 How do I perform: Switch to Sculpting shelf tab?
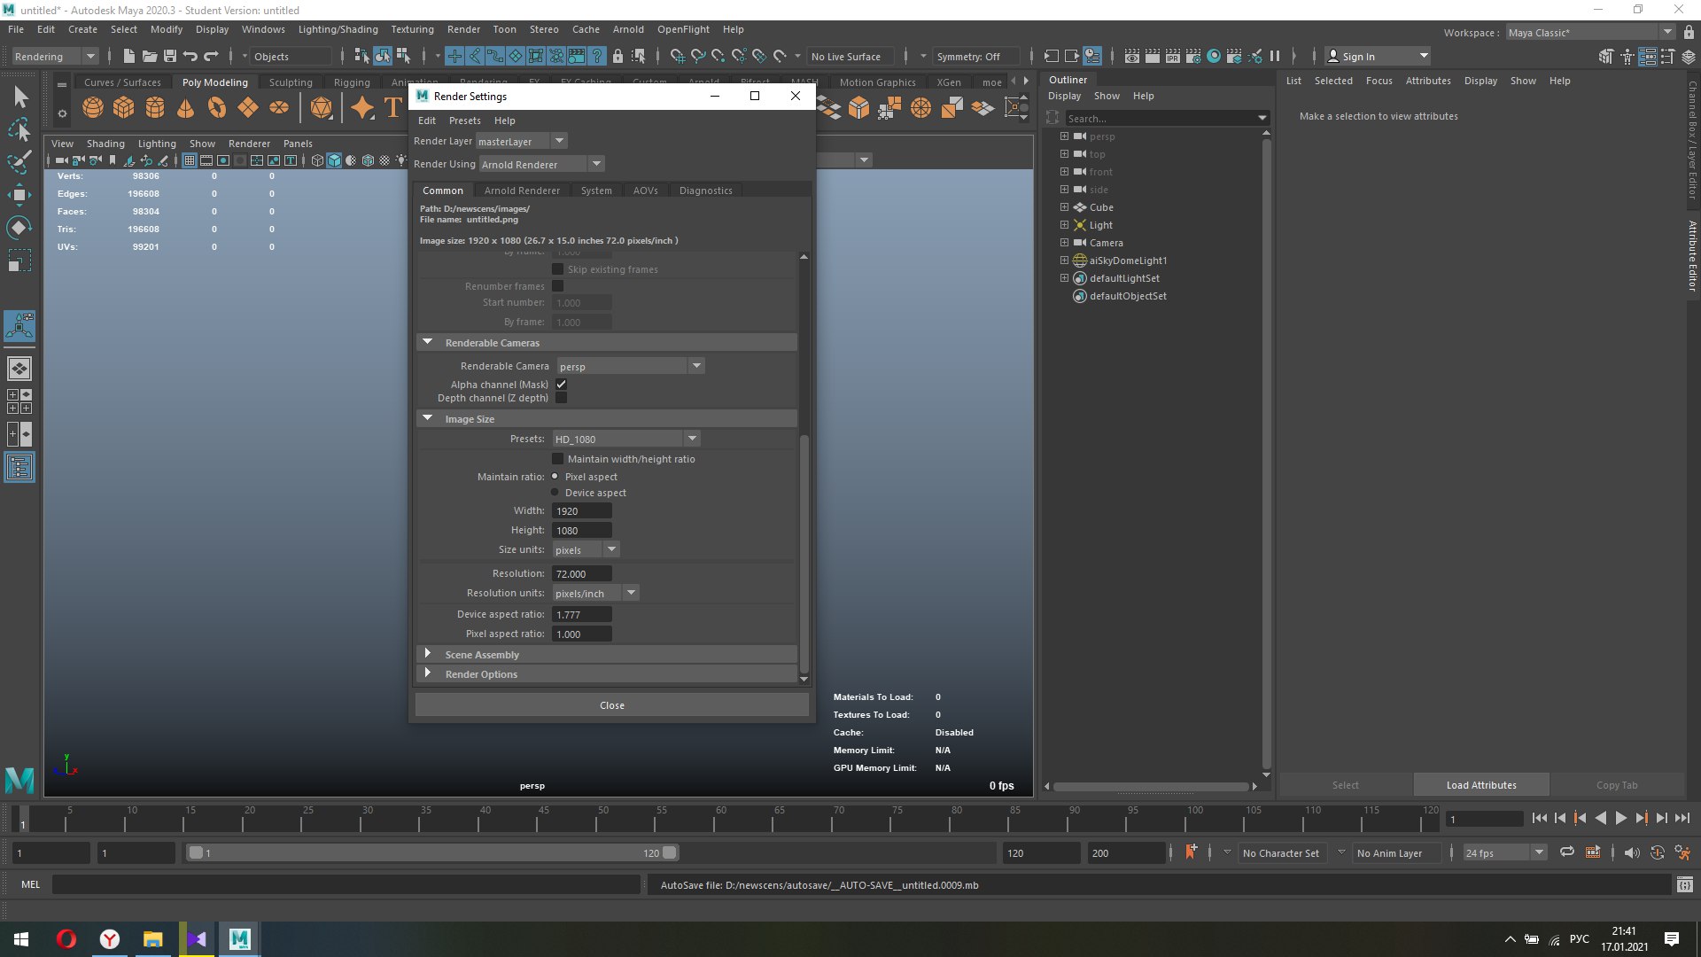(x=291, y=82)
